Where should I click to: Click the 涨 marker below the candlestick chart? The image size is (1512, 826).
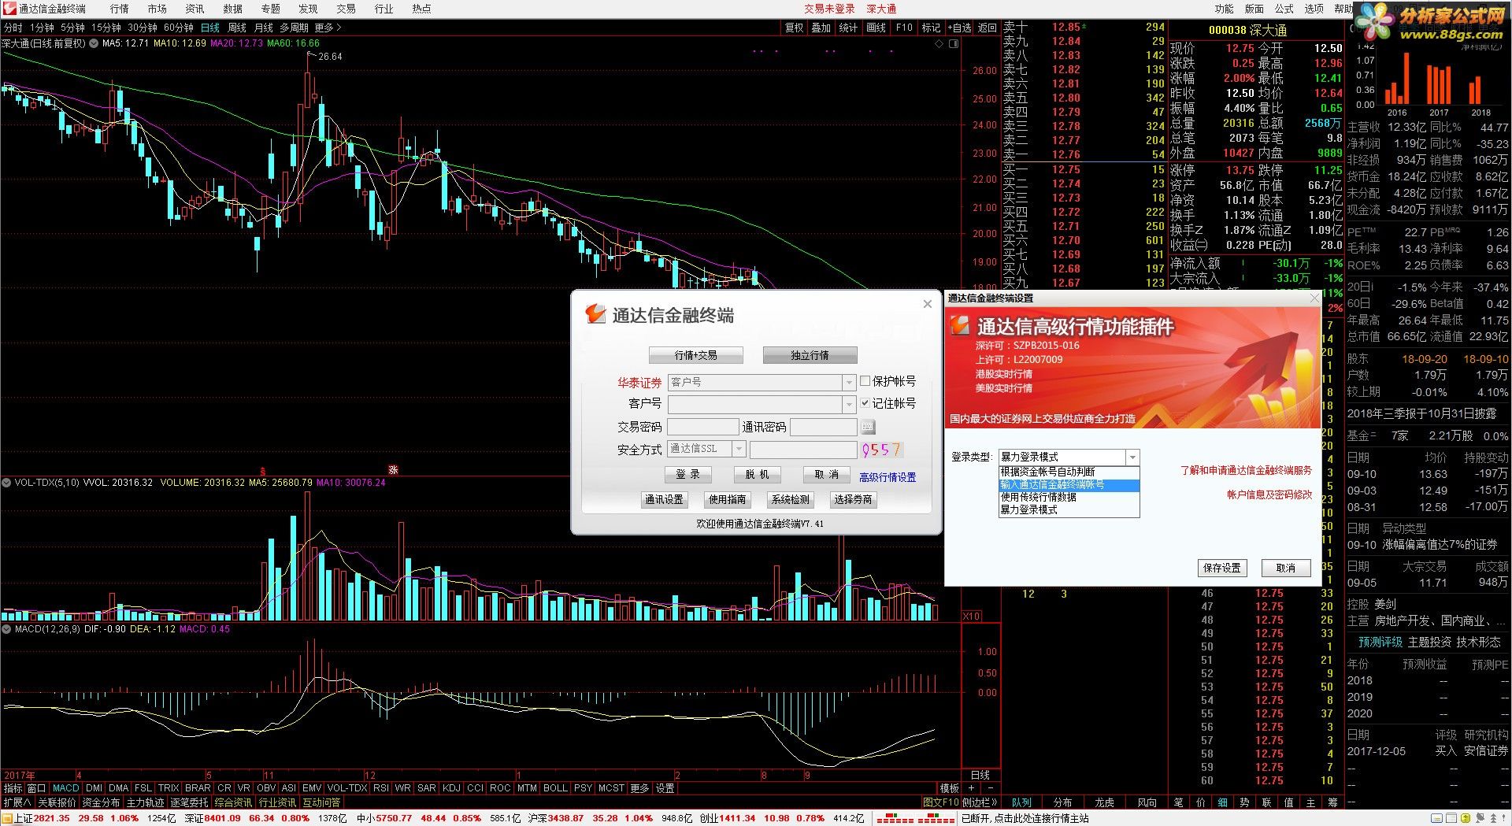(394, 470)
